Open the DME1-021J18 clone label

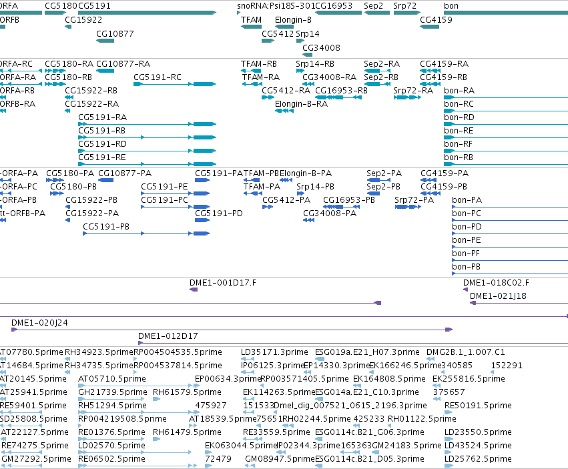[x=498, y=296]
